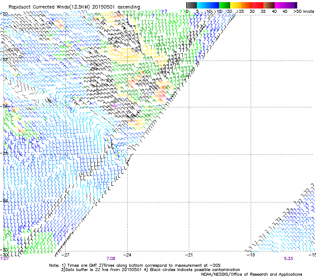Click the '-15' longitude axis label

(x=312, y=255)
